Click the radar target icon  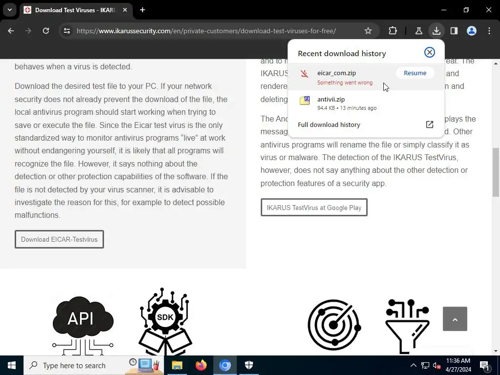pos(334,325)
